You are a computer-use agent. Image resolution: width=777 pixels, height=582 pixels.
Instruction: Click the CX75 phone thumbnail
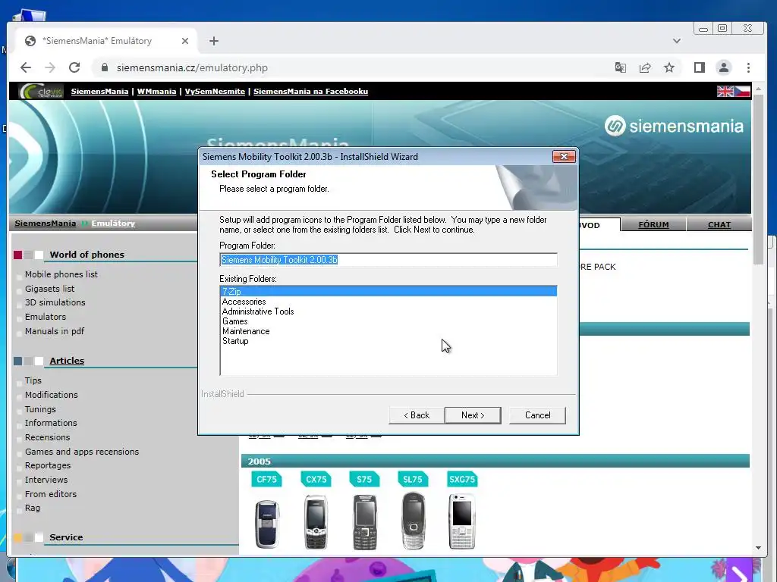tap(316, 522)
